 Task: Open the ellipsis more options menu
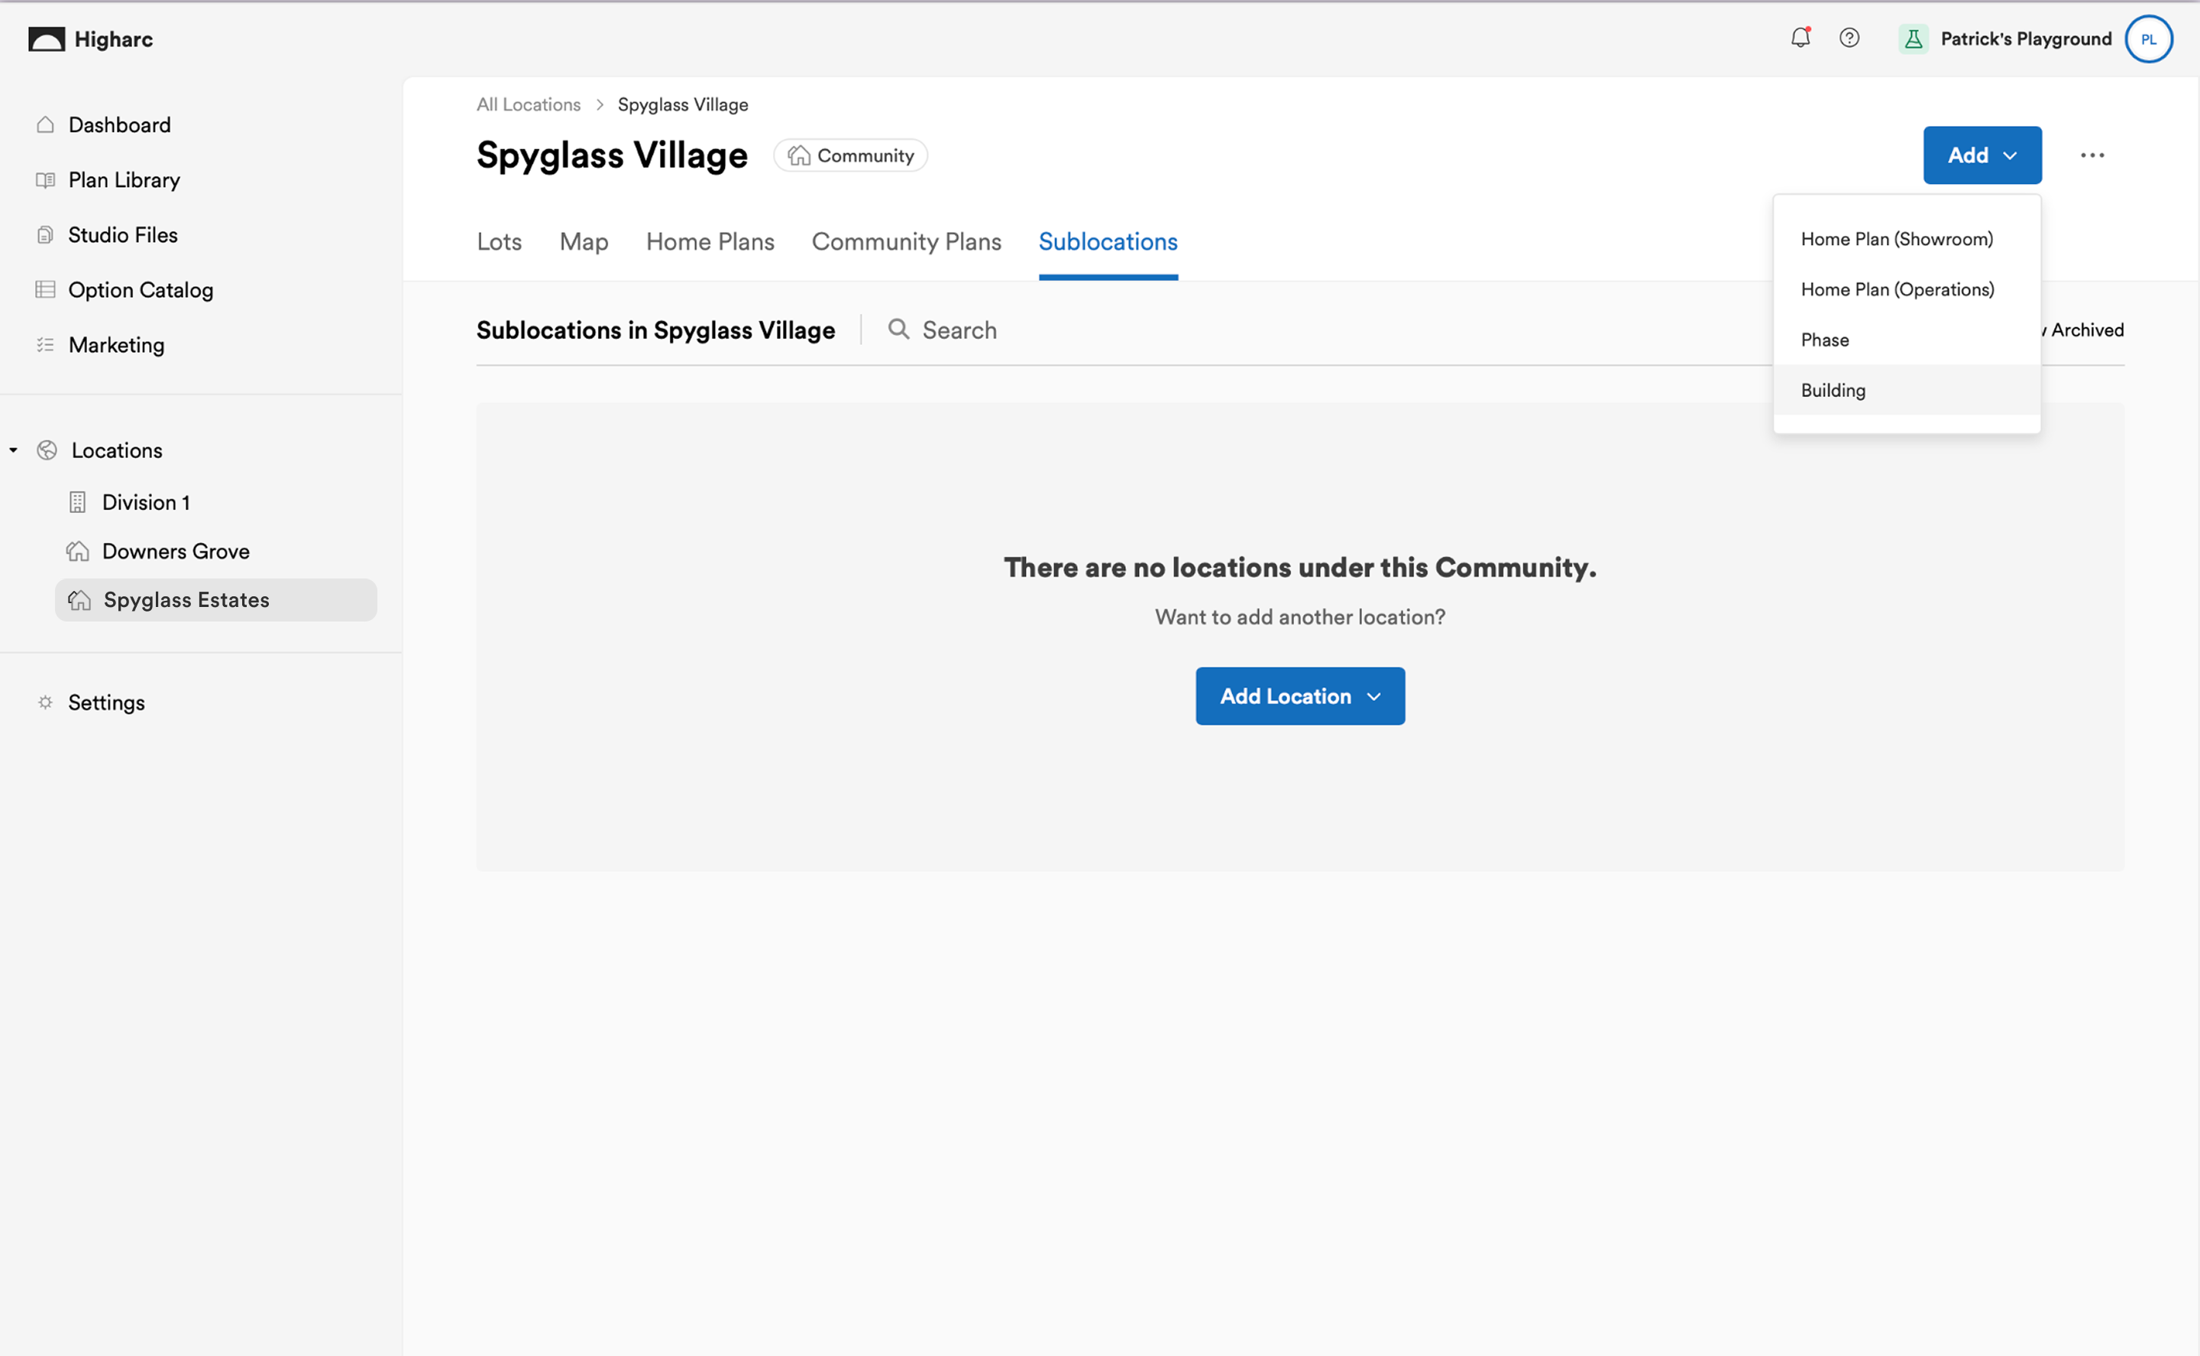[2092, 155]
